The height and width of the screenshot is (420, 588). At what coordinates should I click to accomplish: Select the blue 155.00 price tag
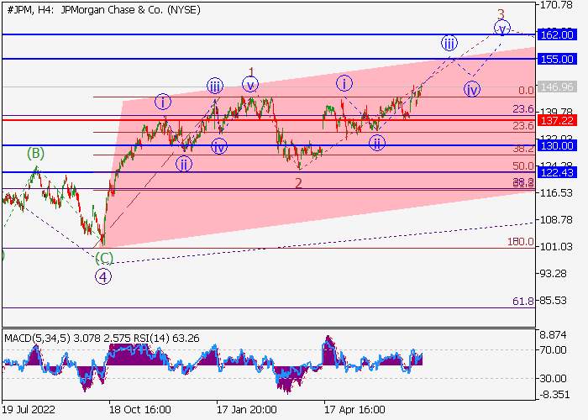click(557, 60)
